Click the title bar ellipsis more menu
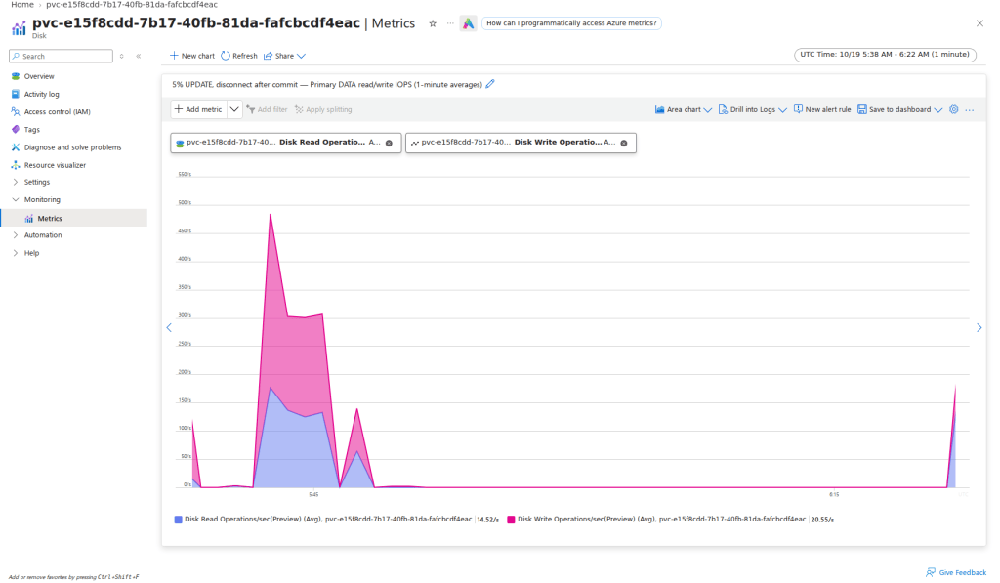 [450, 23]
